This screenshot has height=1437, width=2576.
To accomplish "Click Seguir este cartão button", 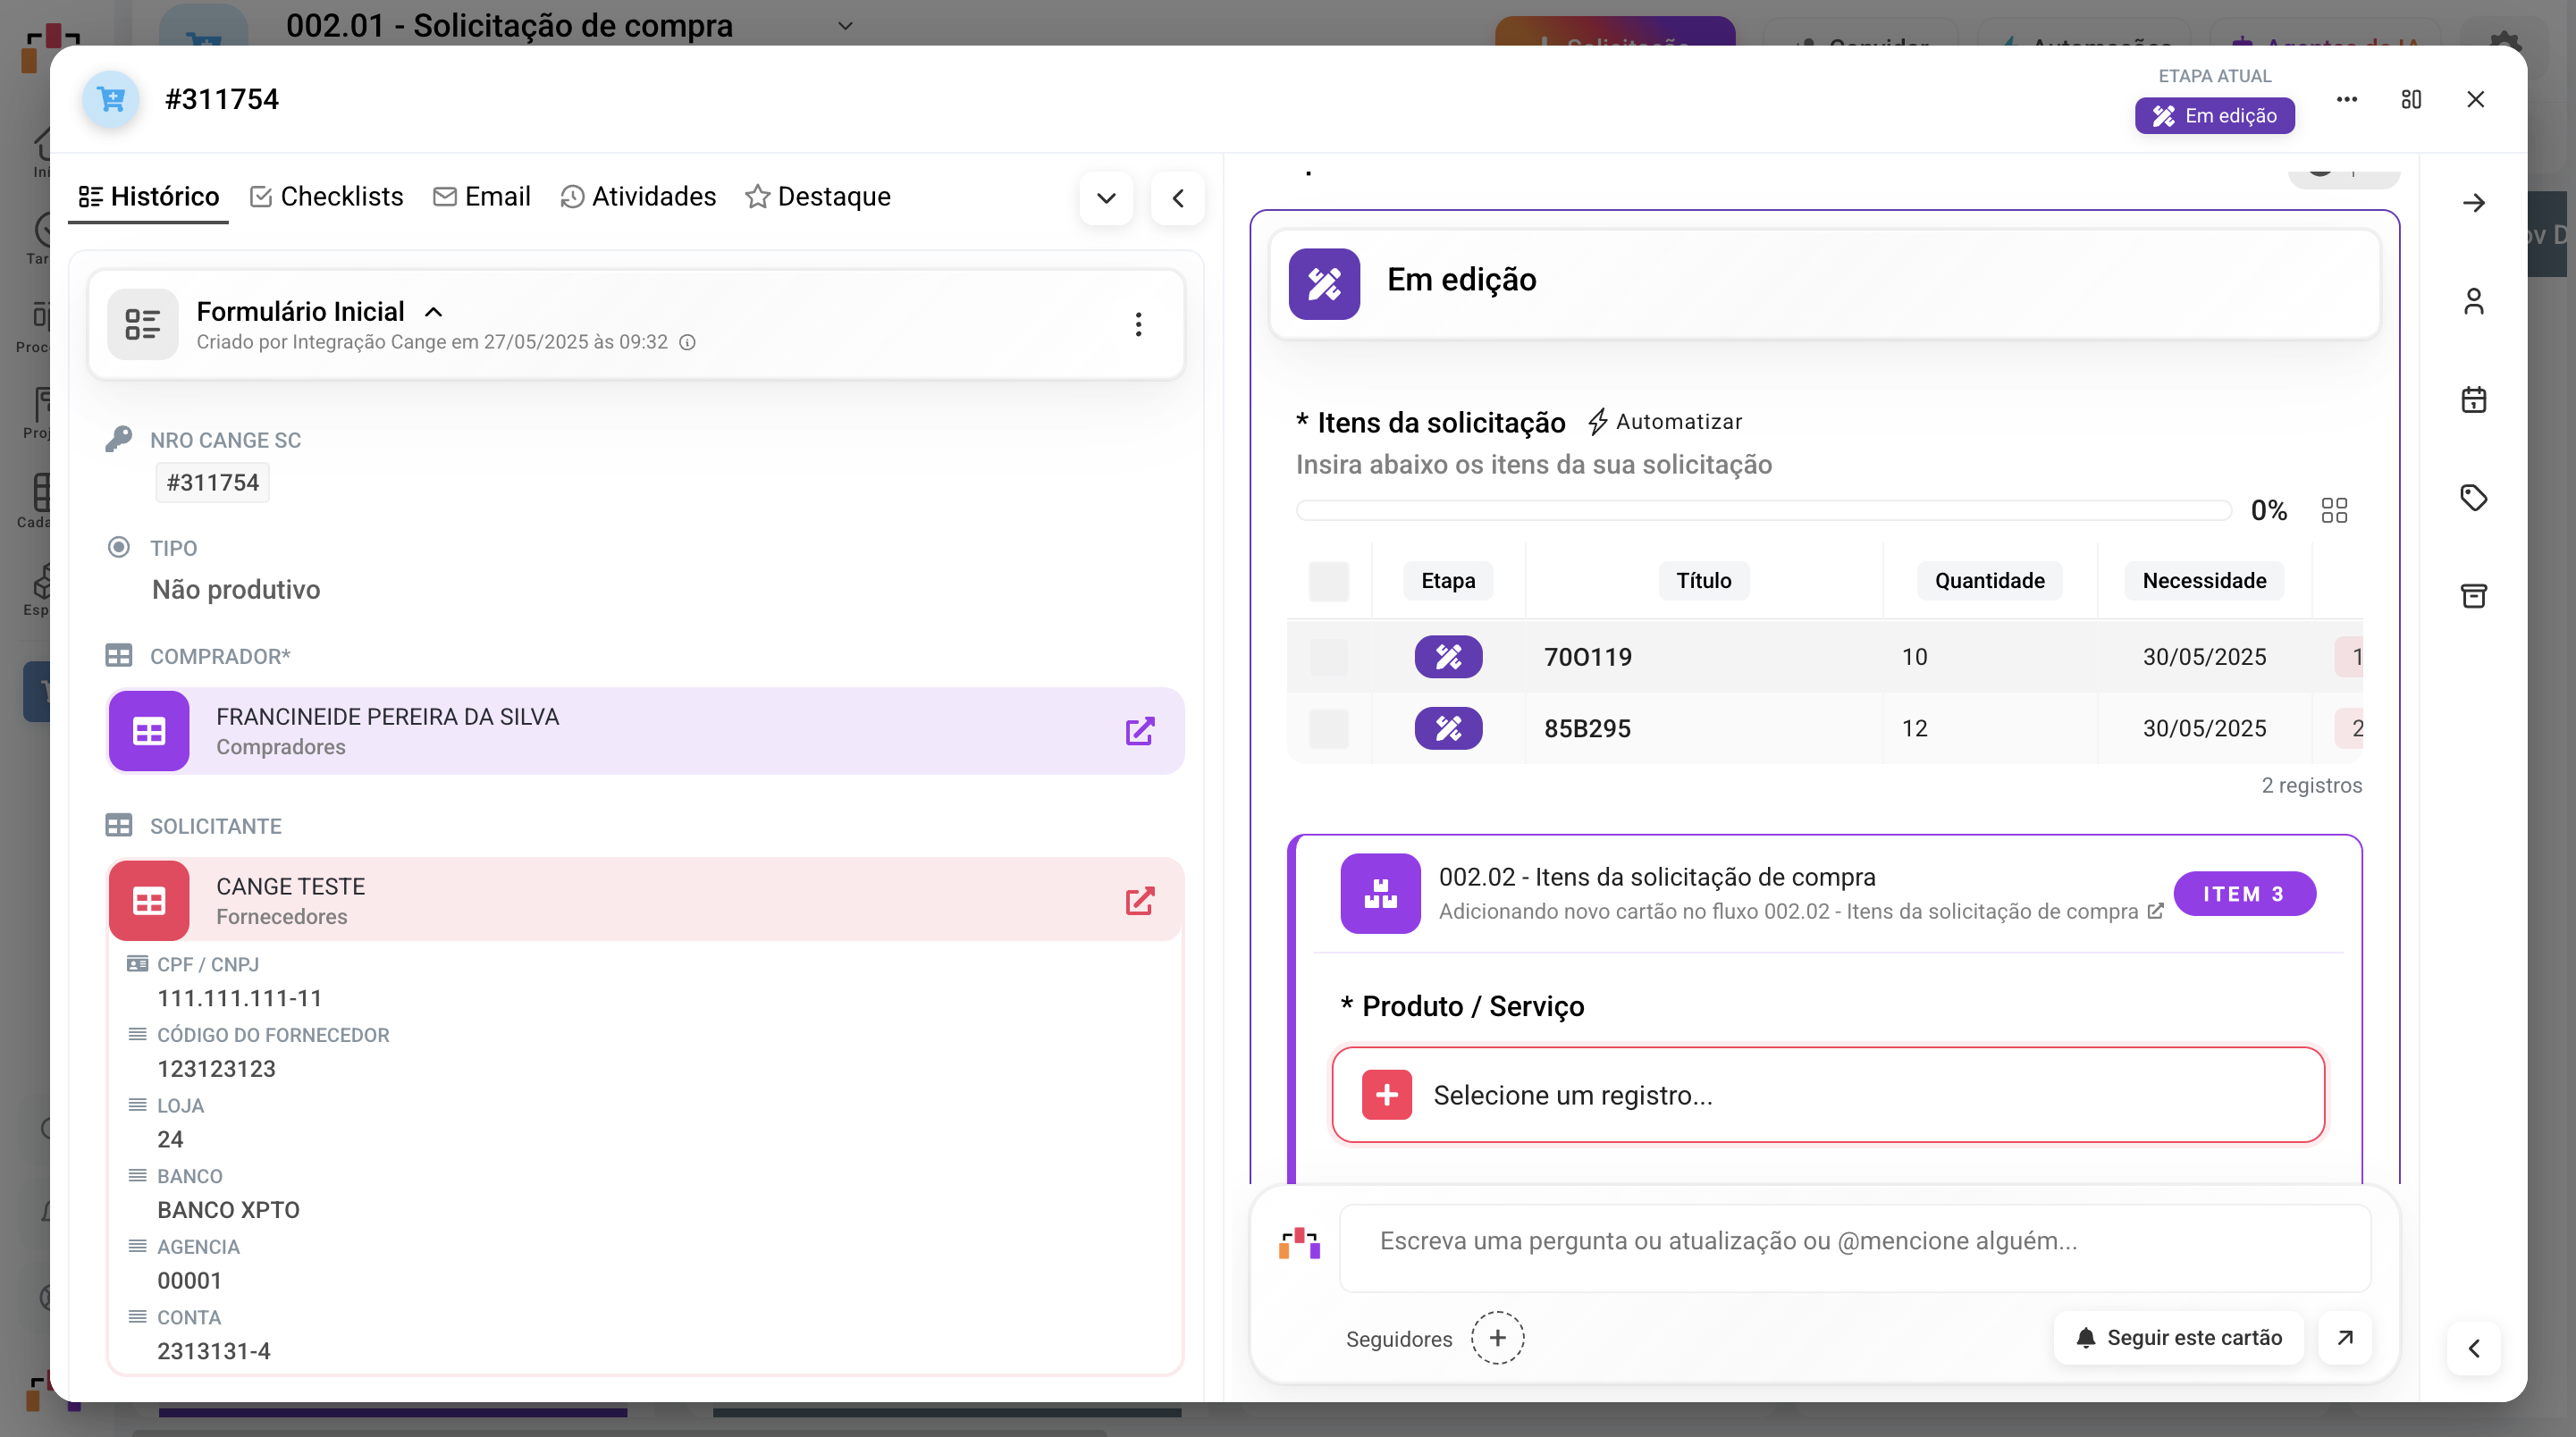I will (x=2178, y=1338).
